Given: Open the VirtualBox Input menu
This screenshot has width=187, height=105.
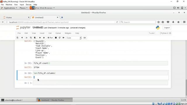Looking at the screenshot, I should click(22, 5).
